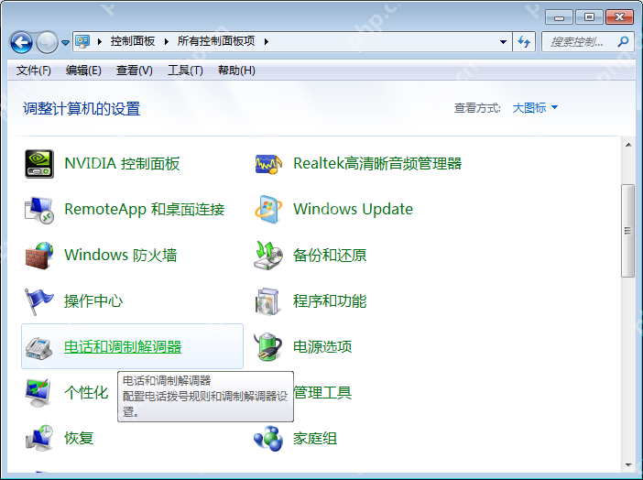
Task: Open the 操作中心 flag icon
Action: click(39, 301)
